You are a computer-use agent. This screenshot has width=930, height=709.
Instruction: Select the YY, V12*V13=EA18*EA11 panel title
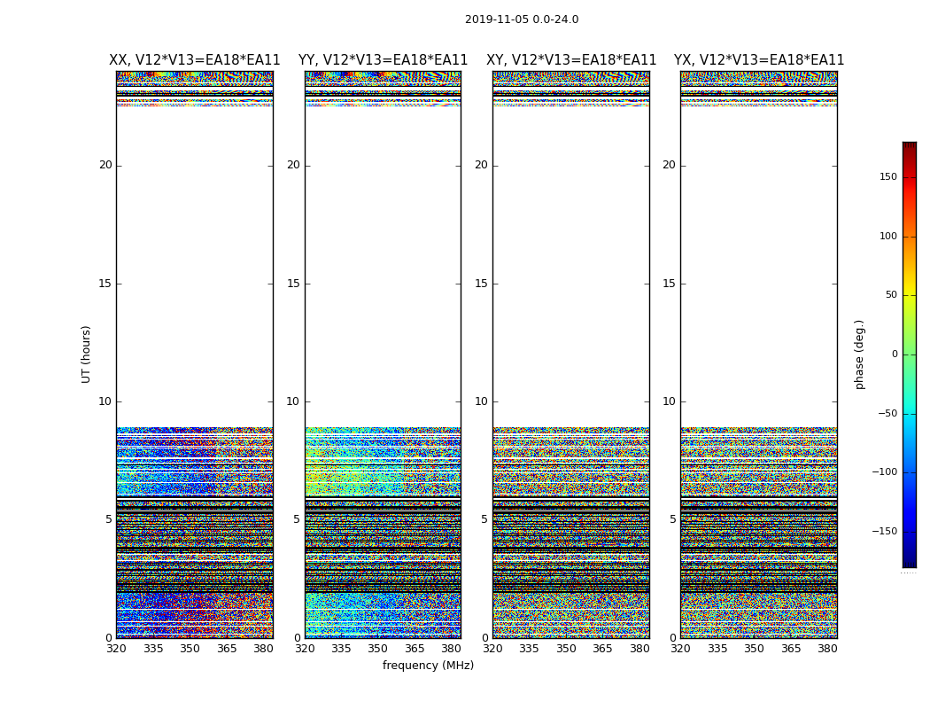pyautogui.click(x=384, y=60)
